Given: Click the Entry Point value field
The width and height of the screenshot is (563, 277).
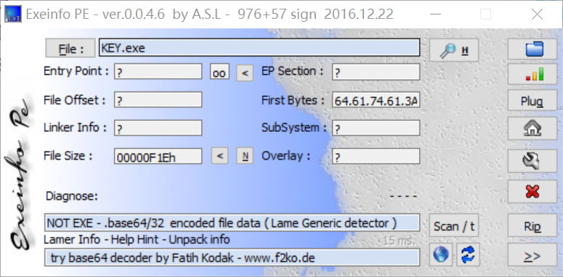Looking at the screenshot, I should click(158, 72).
